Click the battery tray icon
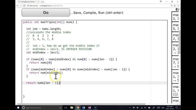This screenshot has height=110, width=196. [x=138, y=108]
